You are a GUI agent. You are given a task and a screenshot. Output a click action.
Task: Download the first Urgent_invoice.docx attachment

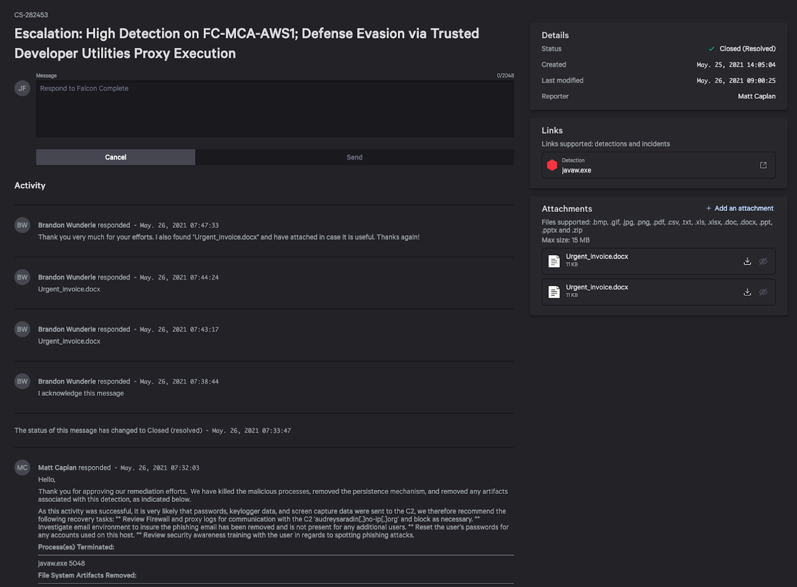pos(747,261)
